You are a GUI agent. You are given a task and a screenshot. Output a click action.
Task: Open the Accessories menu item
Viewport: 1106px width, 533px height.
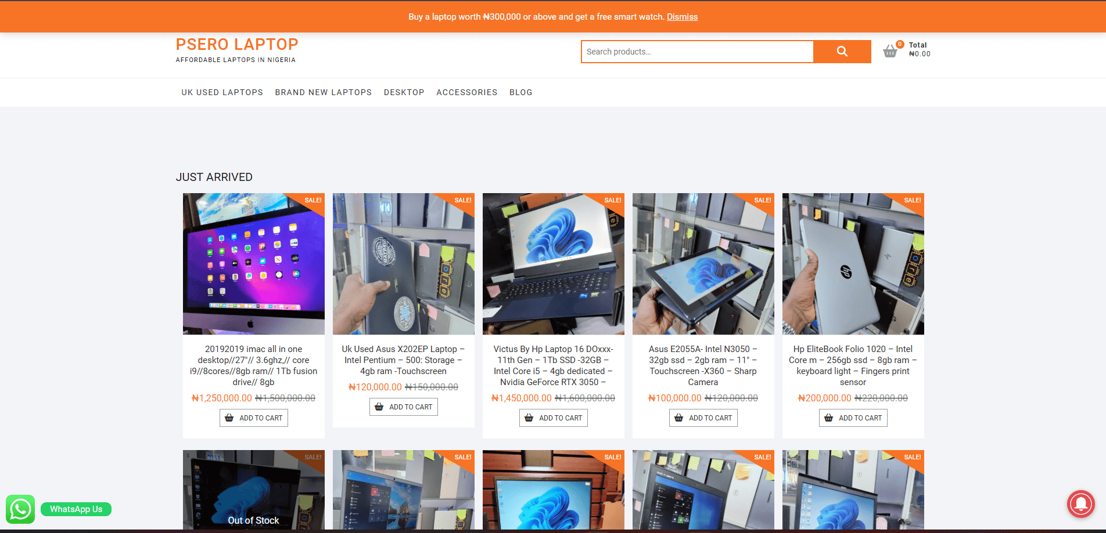point(467,92)
